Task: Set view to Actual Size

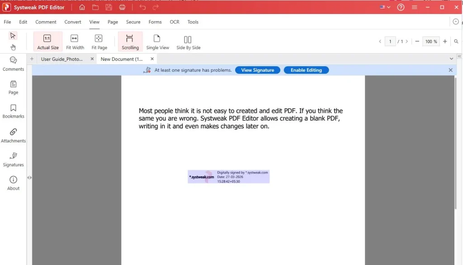Action: [x=48, y=41]
